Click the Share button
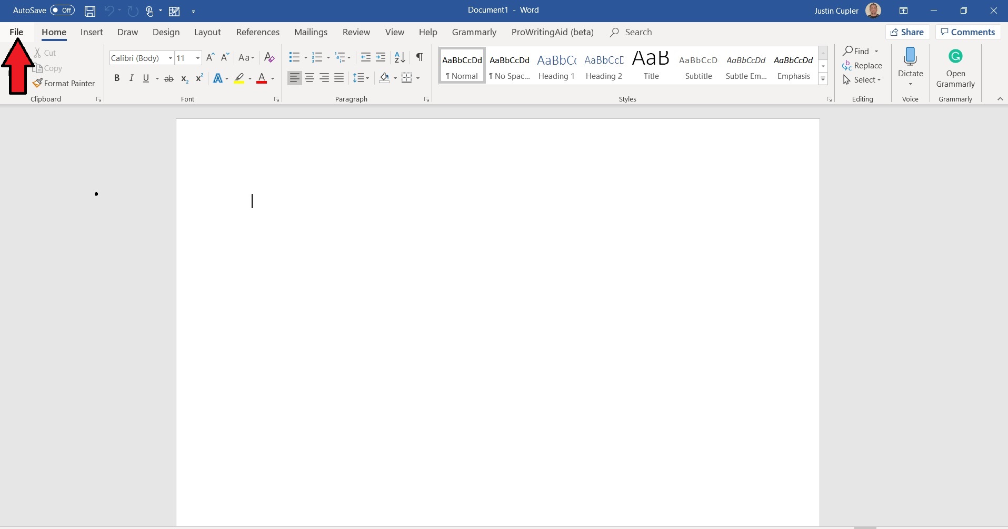This screenshot has height=529, width=1008. click(907, 32)
